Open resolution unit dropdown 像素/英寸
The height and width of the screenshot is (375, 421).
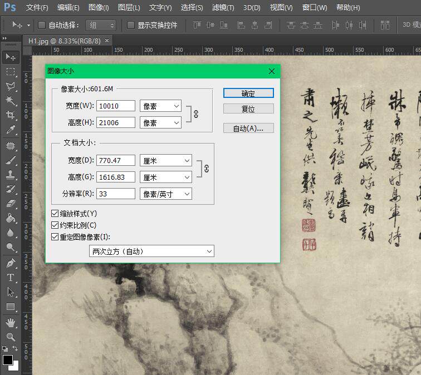166,194
